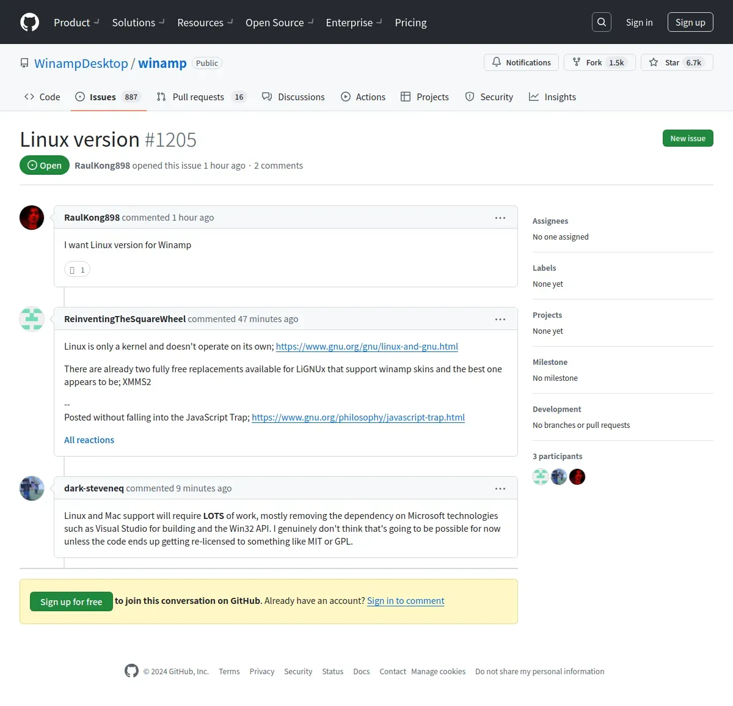Open the Docs footer link
Image resolution: width=733 pixels, height=706 pixels.
361,671
